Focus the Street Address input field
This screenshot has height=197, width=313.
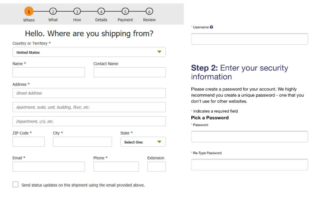click(89, 93)
